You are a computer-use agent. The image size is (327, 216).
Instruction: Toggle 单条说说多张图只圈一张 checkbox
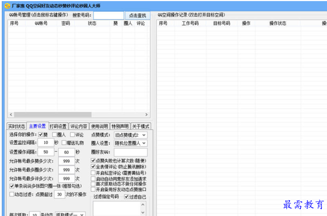point(12,186)
